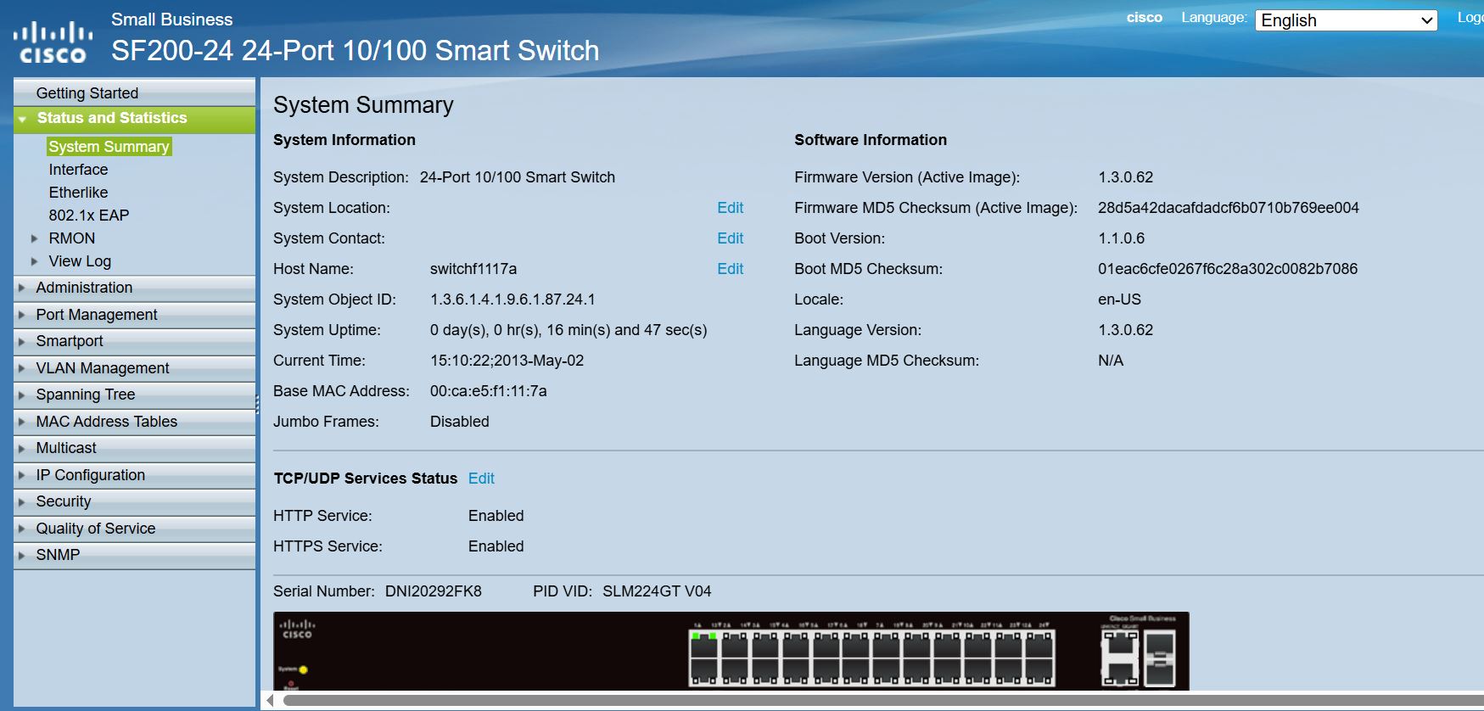Click the SFP combo port on the switch image
The width and height of the screenshot is (1484, 711).
[x=1160, y=658]
